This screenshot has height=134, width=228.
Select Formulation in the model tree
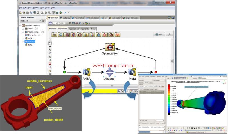coord(34,35)
